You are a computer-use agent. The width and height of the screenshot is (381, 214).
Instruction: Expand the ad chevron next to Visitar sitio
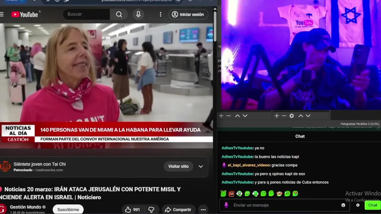tap(201, 166)
